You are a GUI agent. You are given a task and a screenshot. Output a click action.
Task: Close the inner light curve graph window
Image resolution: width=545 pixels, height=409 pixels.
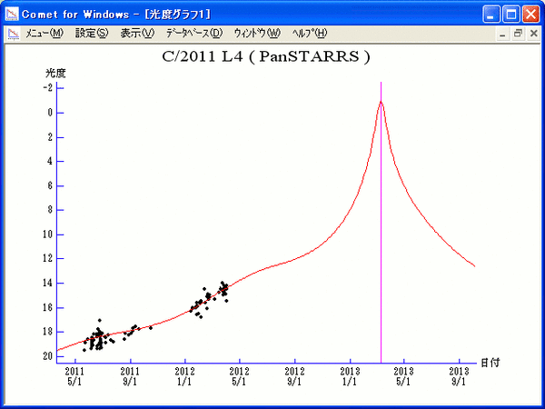(x=532, y=33)
